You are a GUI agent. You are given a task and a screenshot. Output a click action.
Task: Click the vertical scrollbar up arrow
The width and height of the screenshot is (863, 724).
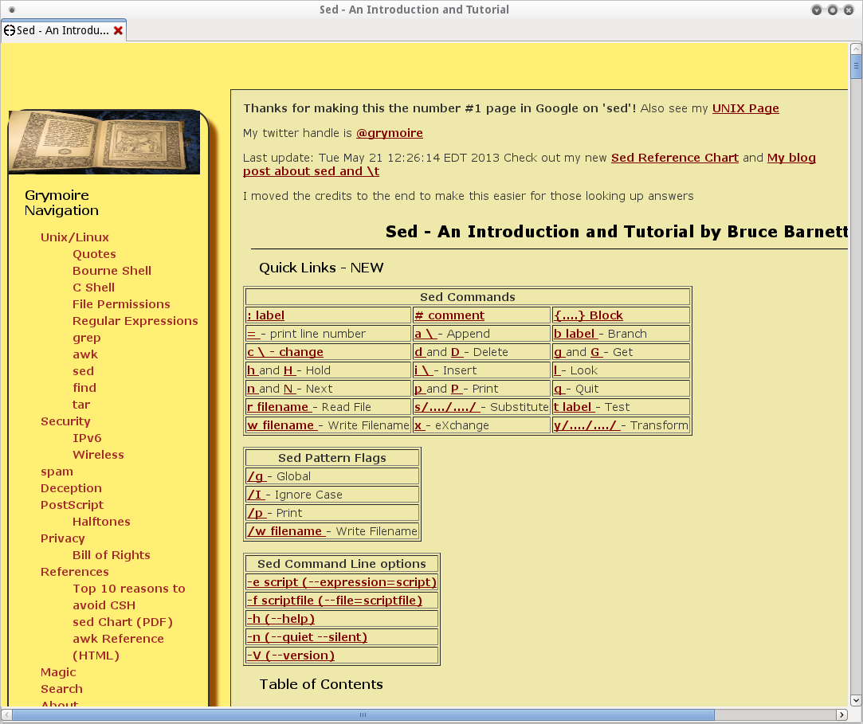coord(856,48)
